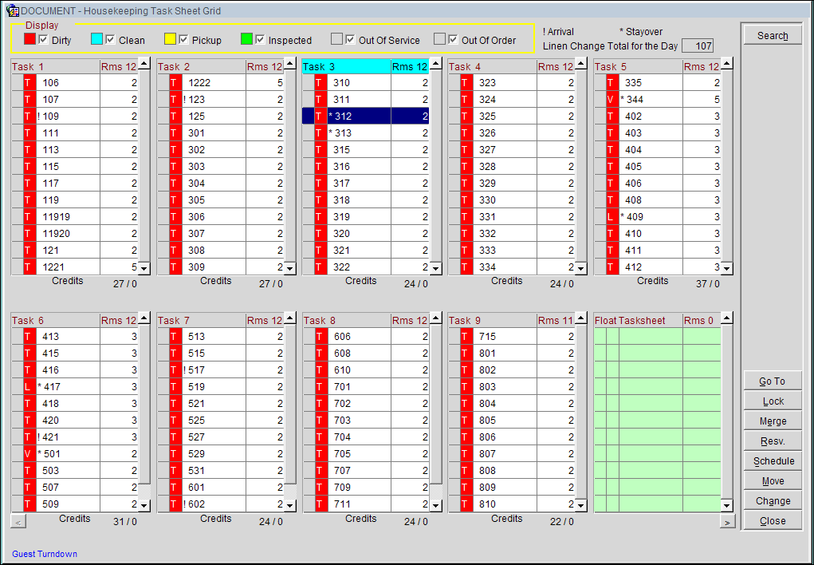
Task: Toggle the Inspected display checkbox
Action: click(x=260, y=40)
